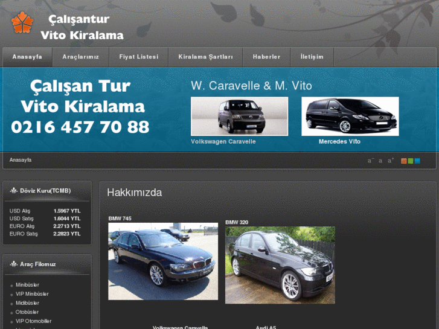Click the Volkswagen Caravelle caption in banner
This screenshot has height=329, width=439.
(x=223, y=142)
